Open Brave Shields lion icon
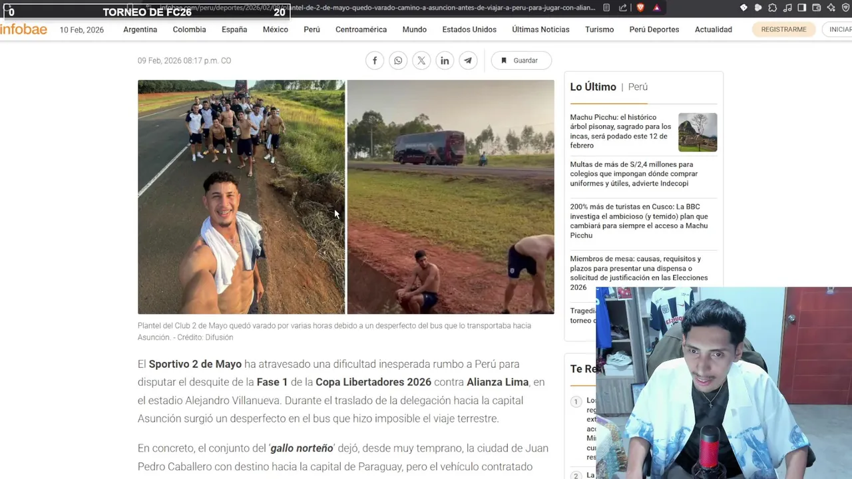852x479 pixels. [x=640, y=8]
